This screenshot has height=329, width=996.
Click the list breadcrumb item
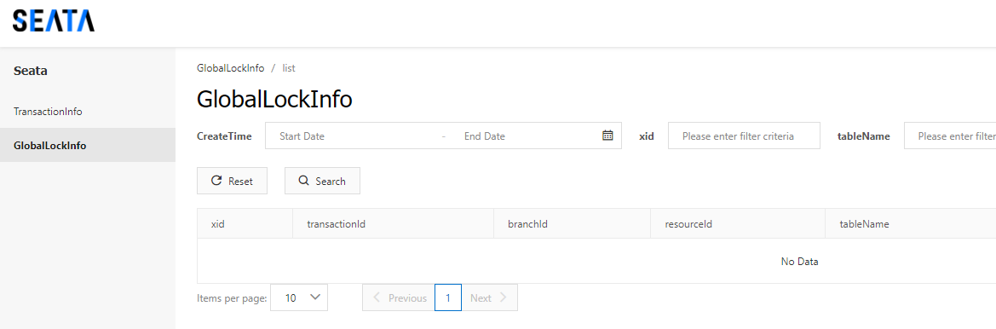click(x=289, y=68)
